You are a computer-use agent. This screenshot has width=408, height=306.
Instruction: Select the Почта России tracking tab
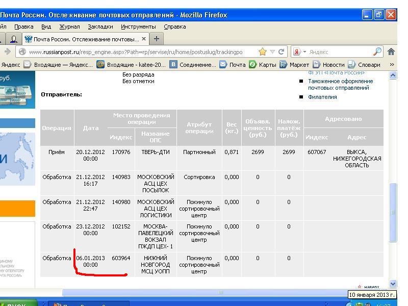point(85,39)
